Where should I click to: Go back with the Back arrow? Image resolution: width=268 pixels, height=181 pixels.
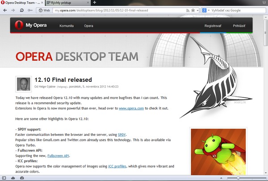(x=5, y=10)
